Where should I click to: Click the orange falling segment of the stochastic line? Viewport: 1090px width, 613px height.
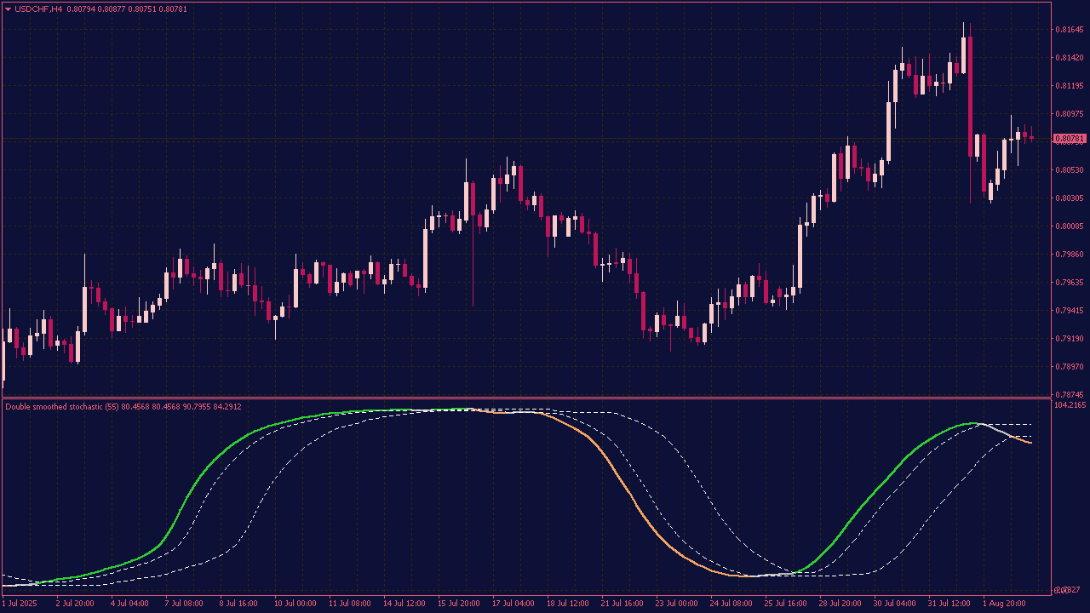coord(628,494)
